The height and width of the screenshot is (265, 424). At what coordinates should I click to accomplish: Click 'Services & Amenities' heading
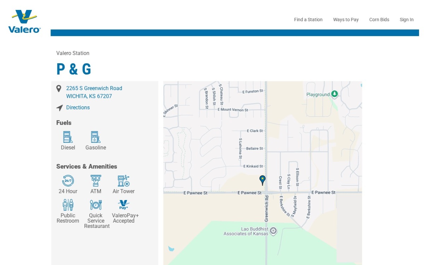tap(87, 166)
